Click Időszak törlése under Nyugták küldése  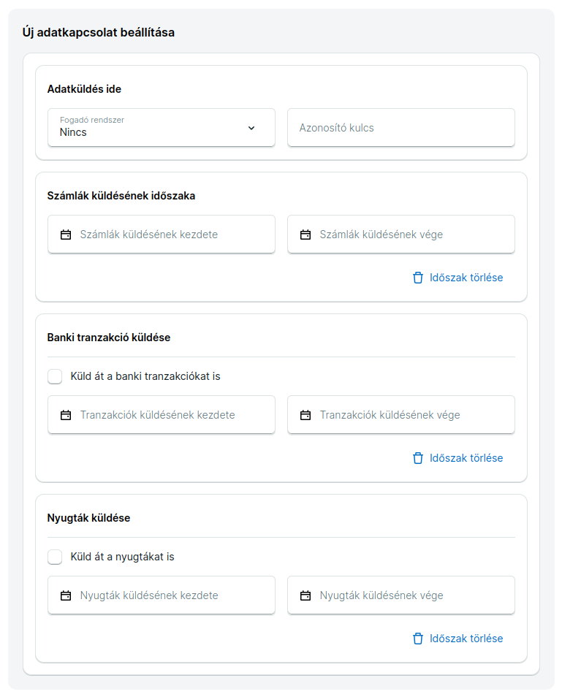(466, 639)
